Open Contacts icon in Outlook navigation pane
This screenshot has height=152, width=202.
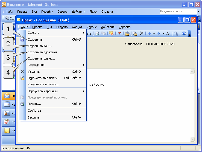click(7, 113)
